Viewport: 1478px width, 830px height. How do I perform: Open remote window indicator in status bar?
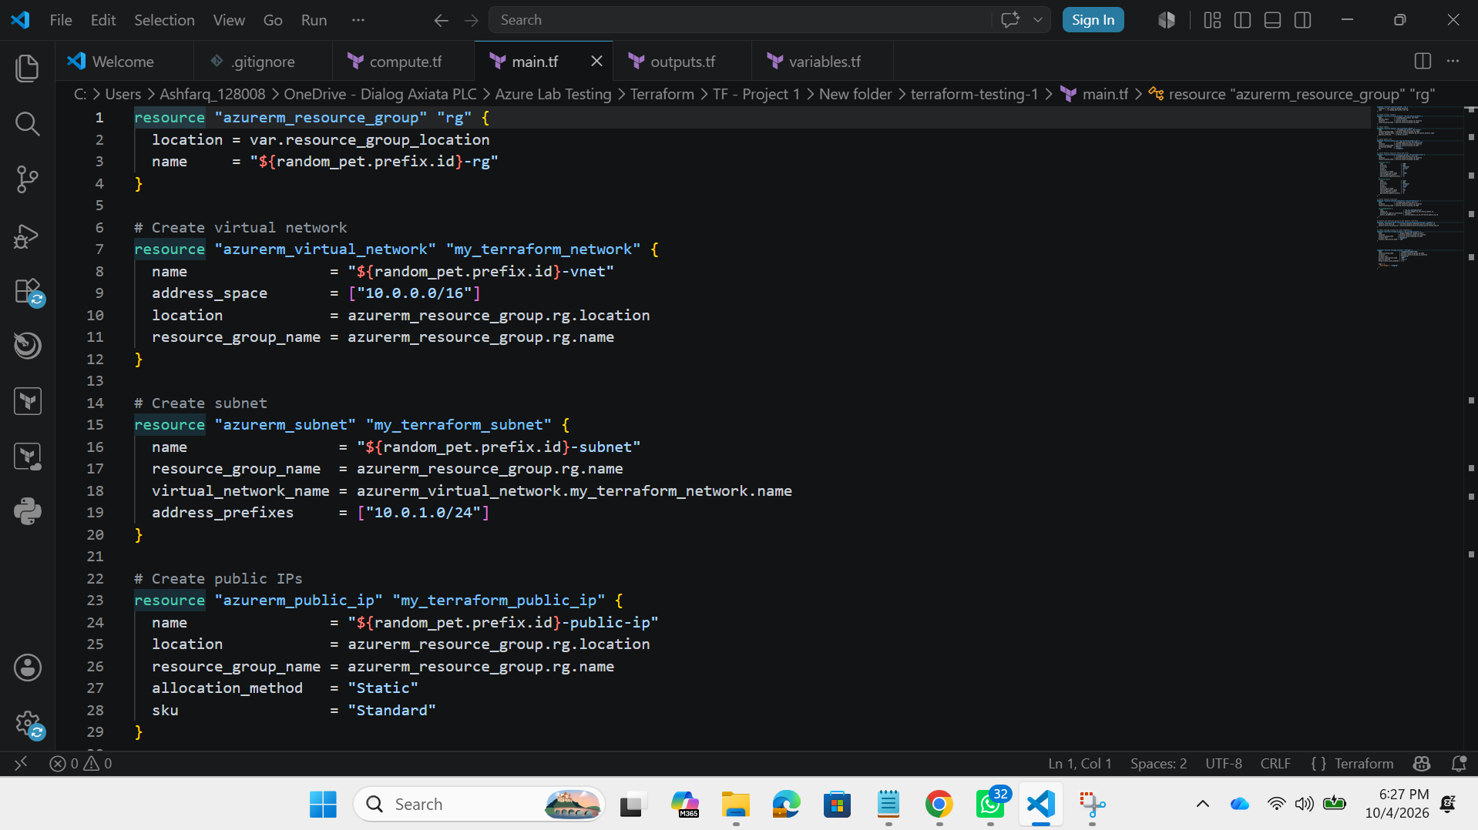point(21,763)
